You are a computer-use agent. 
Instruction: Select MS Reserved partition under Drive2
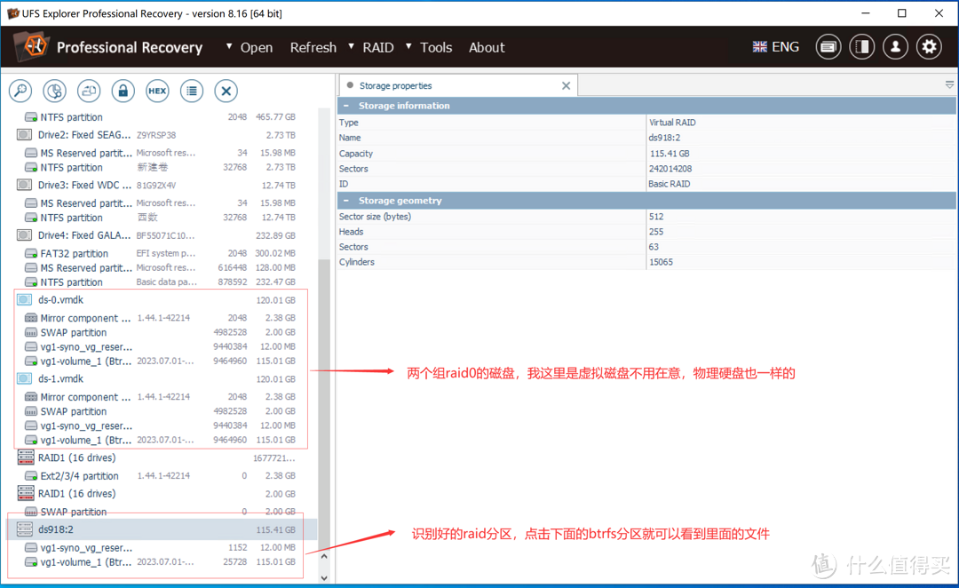(x=162, y=153)
